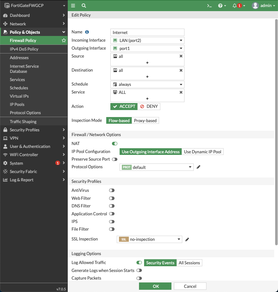Toggle the hamburger menu icon
Screen dimensions: 278x292
(73, 6)
